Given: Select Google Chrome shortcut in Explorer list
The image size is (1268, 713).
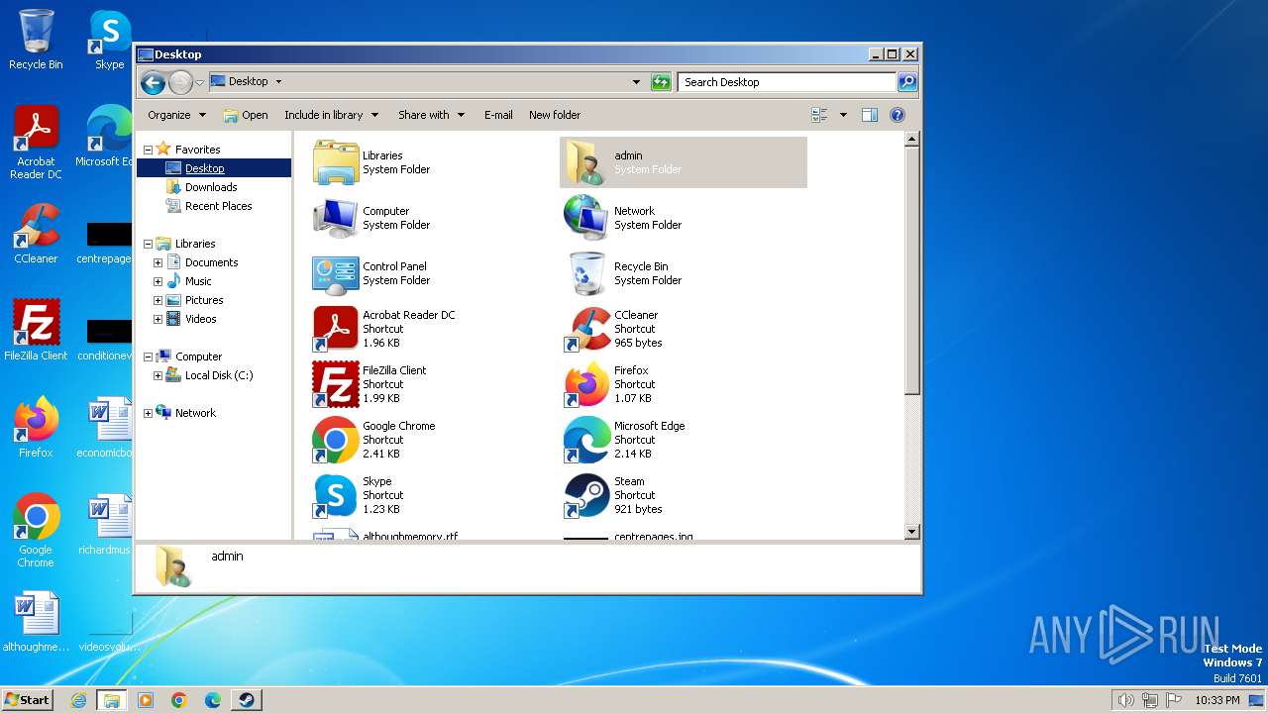Looking at the screenshot, I should (336, 440).
